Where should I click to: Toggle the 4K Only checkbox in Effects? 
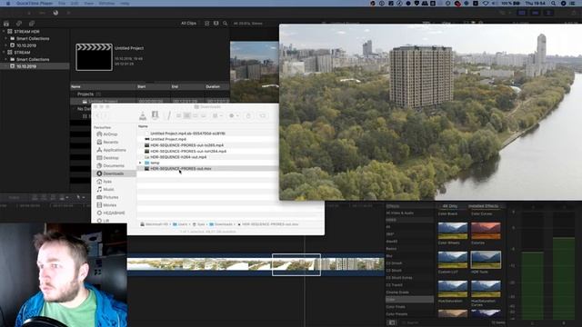pos(449,206)
